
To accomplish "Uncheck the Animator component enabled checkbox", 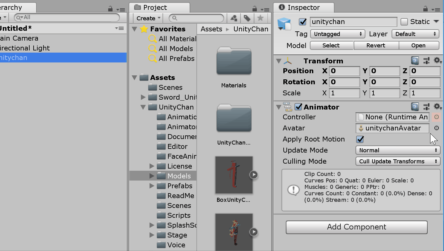I will pos(298,107).
